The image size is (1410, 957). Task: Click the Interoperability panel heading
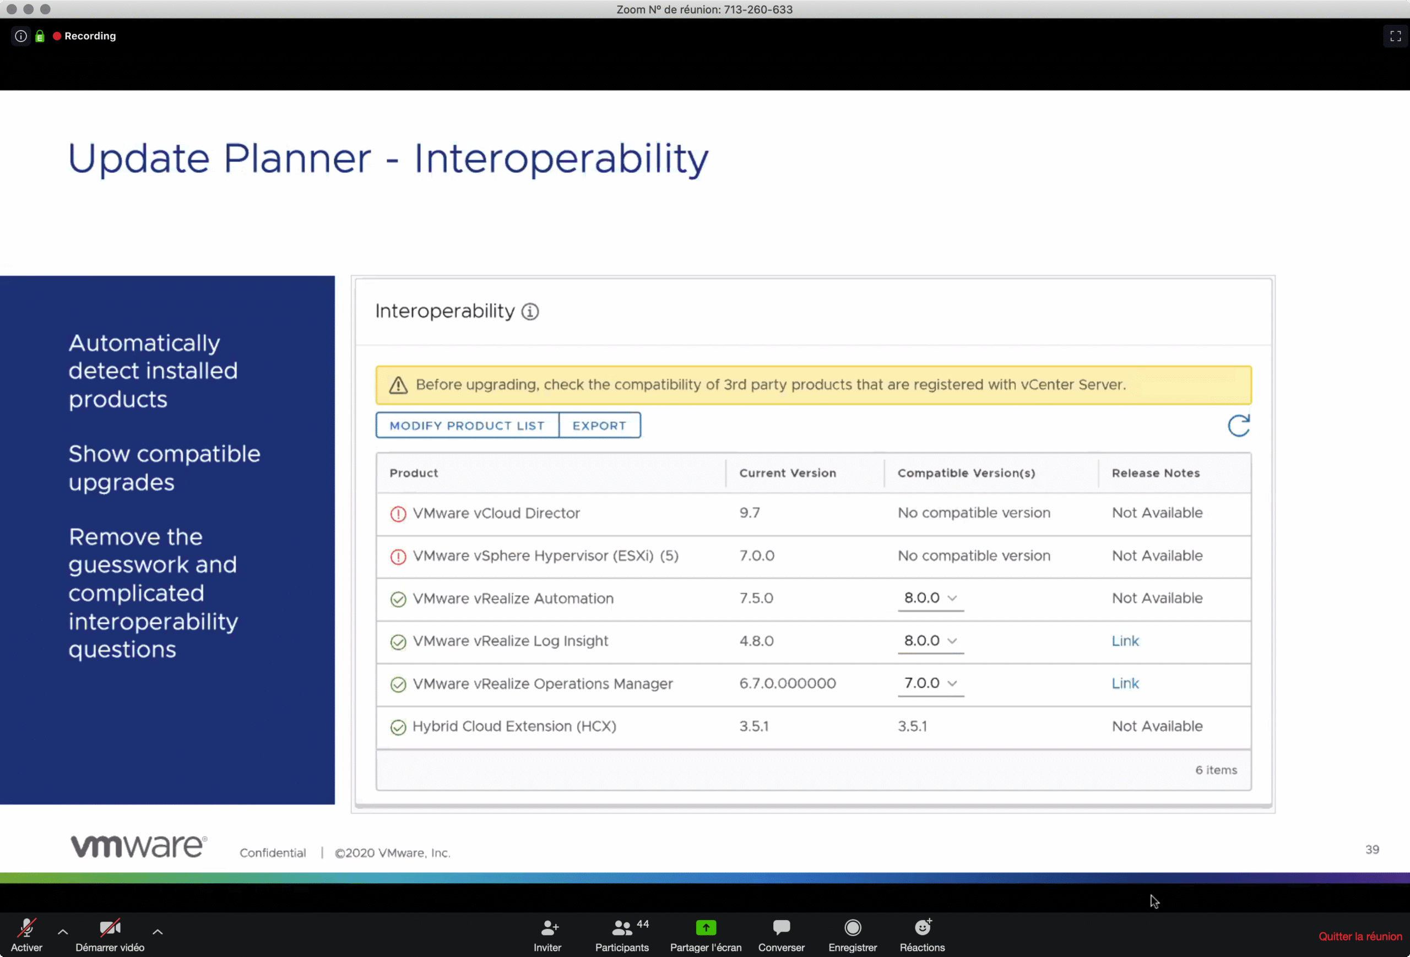pyautogui.click(x=444, y=311)
